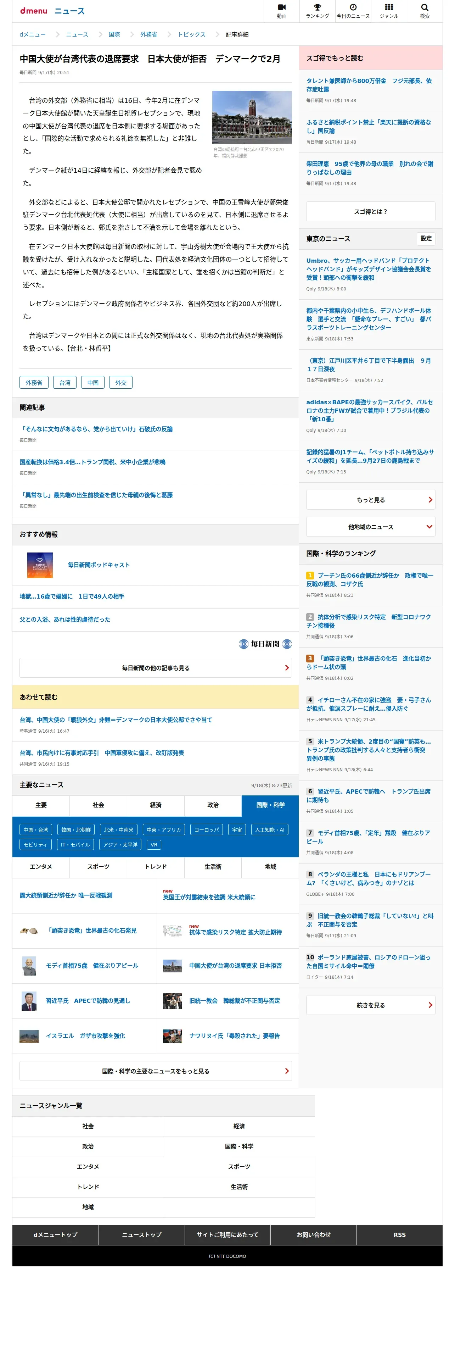Screen dimensions: 455x1366
Task: Click the 台湾 article tag
Action: tap(64, 382)
